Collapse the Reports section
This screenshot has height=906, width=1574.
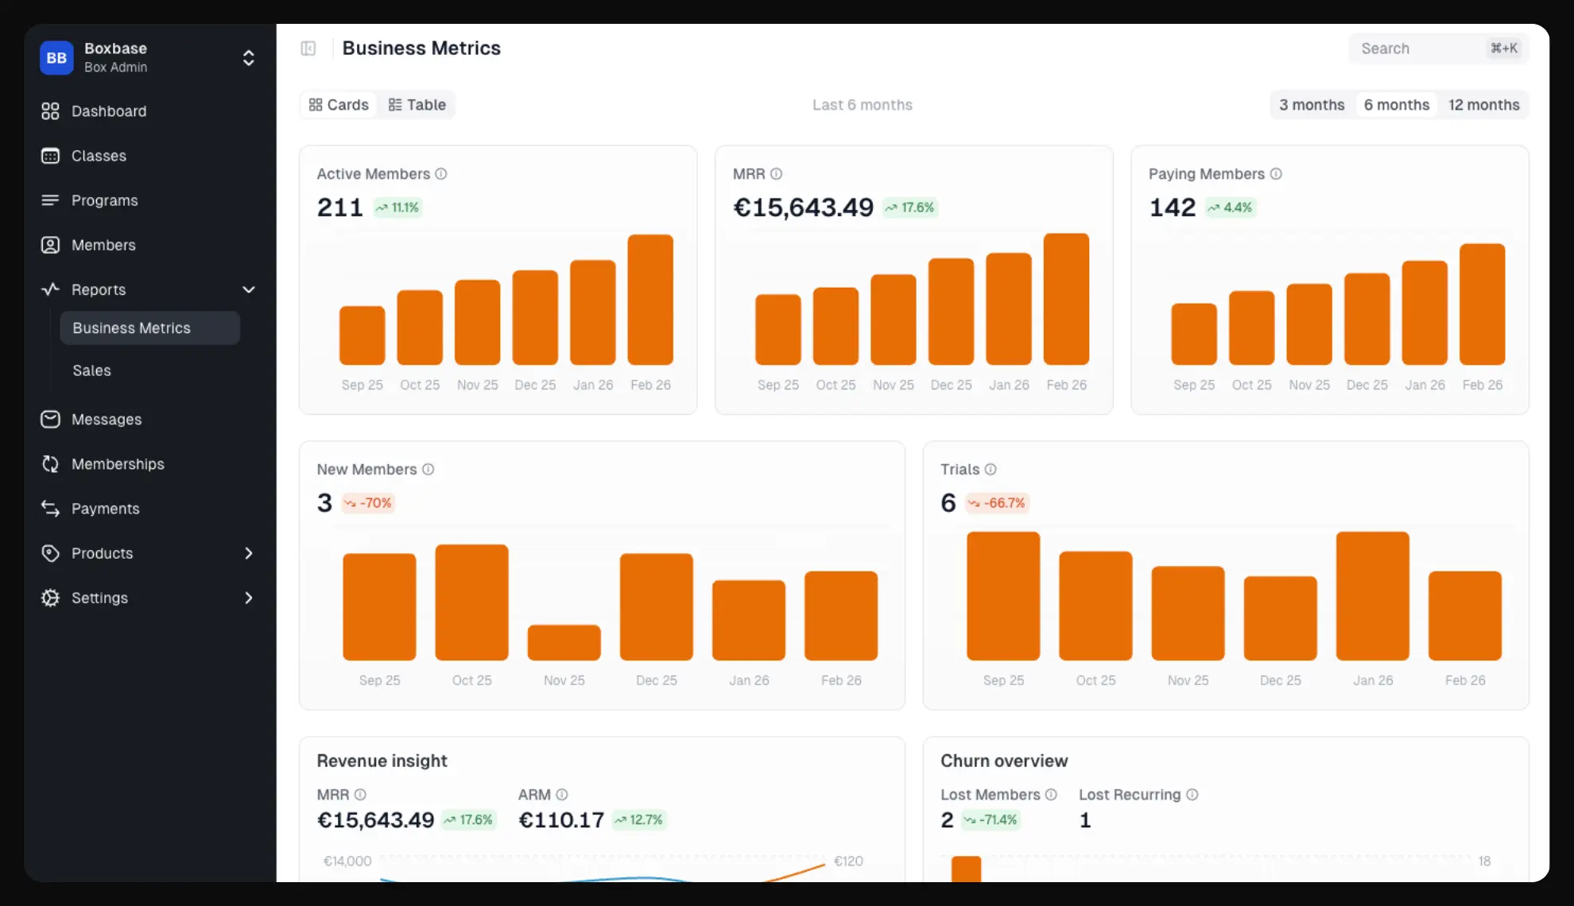[x=248, y=289]
